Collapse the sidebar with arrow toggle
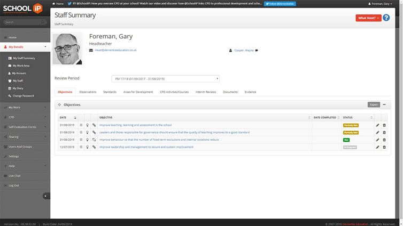 (46, 196)
